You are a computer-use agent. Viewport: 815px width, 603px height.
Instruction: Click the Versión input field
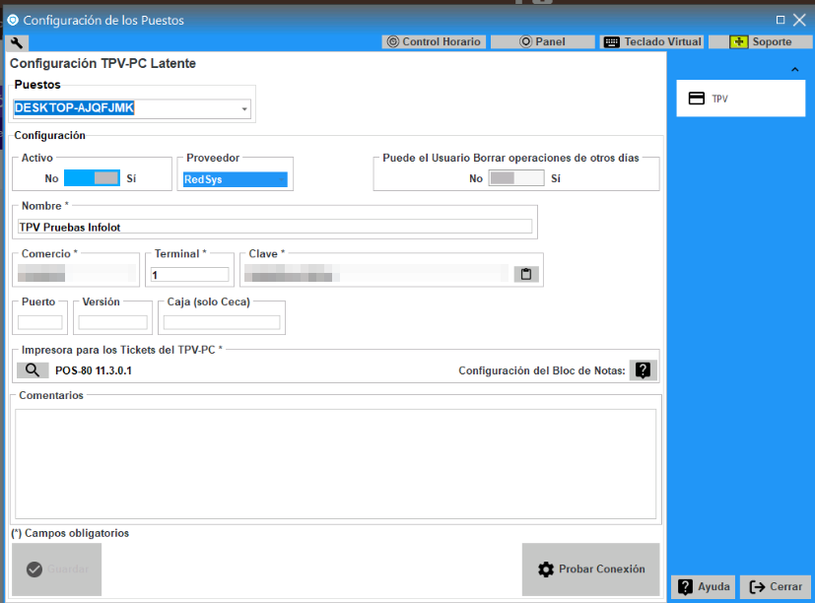click(112, 322)
